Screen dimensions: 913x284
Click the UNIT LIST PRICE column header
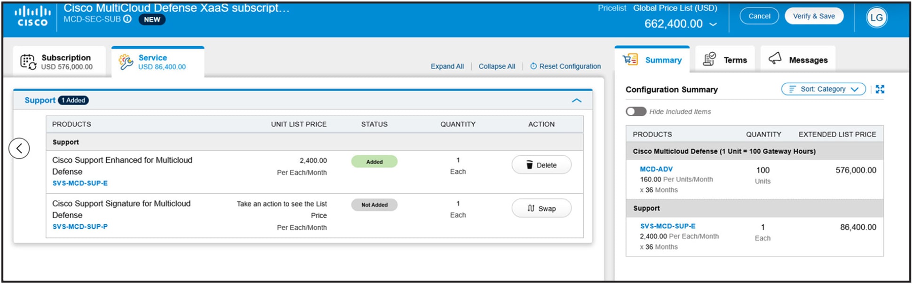click(x=299, y=124)
